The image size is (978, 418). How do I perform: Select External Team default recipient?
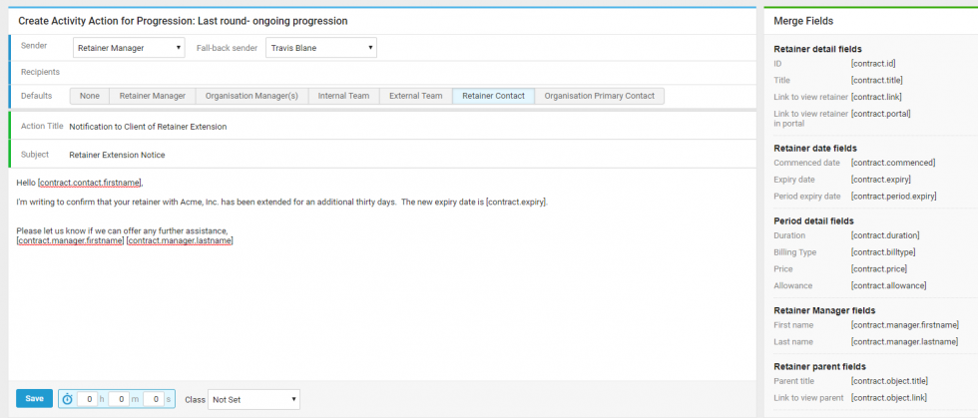point(415,96)
